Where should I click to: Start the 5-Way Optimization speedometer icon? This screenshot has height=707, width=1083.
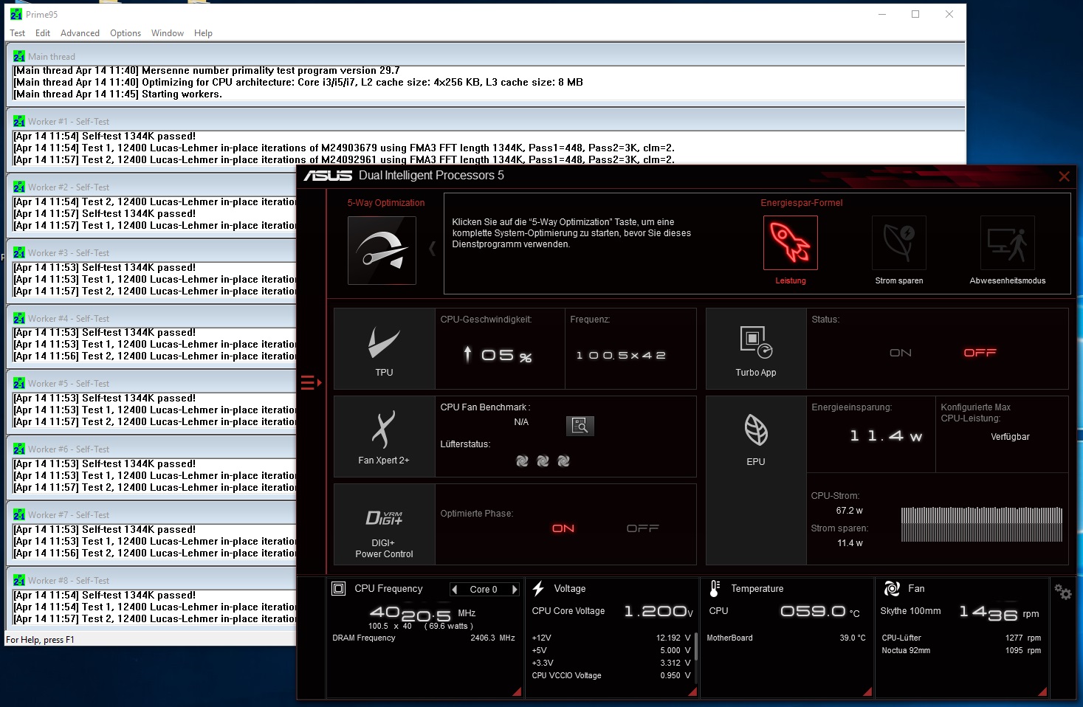pyautogui.click(x=382, y=250)
